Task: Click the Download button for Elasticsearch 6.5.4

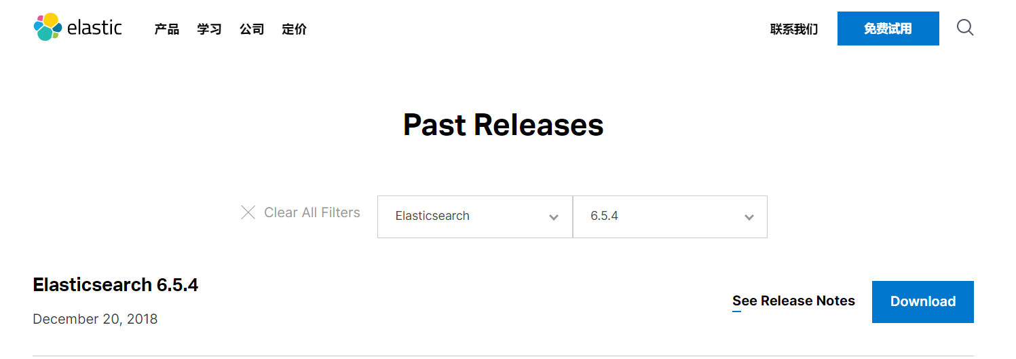Action: 923,301
